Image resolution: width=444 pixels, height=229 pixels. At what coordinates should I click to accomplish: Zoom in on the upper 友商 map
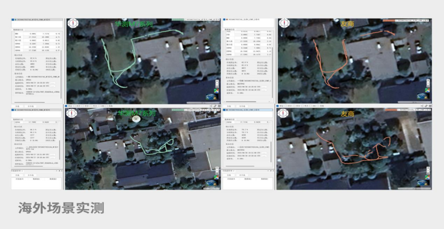pos(428,81)
